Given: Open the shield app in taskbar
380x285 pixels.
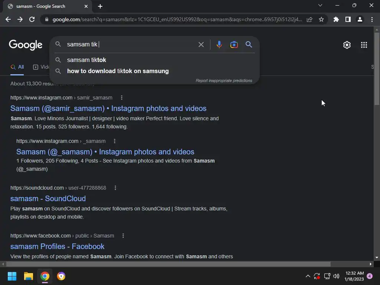Looking at the screenshot, I should coord(61,276).
